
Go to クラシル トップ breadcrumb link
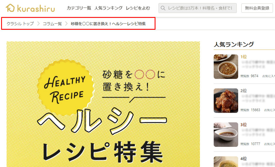pyautogui.click(x=20, y=24)
